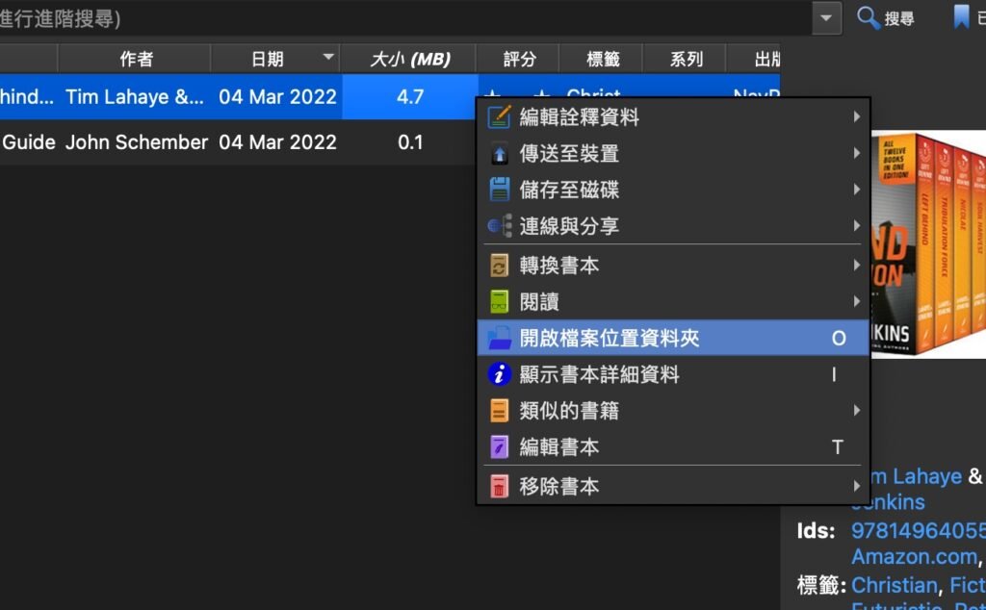The width and height of the screenshot is (986, 610).
Task: Expand the 類似的書籍 submenu arrow
Action: (856, 411)
